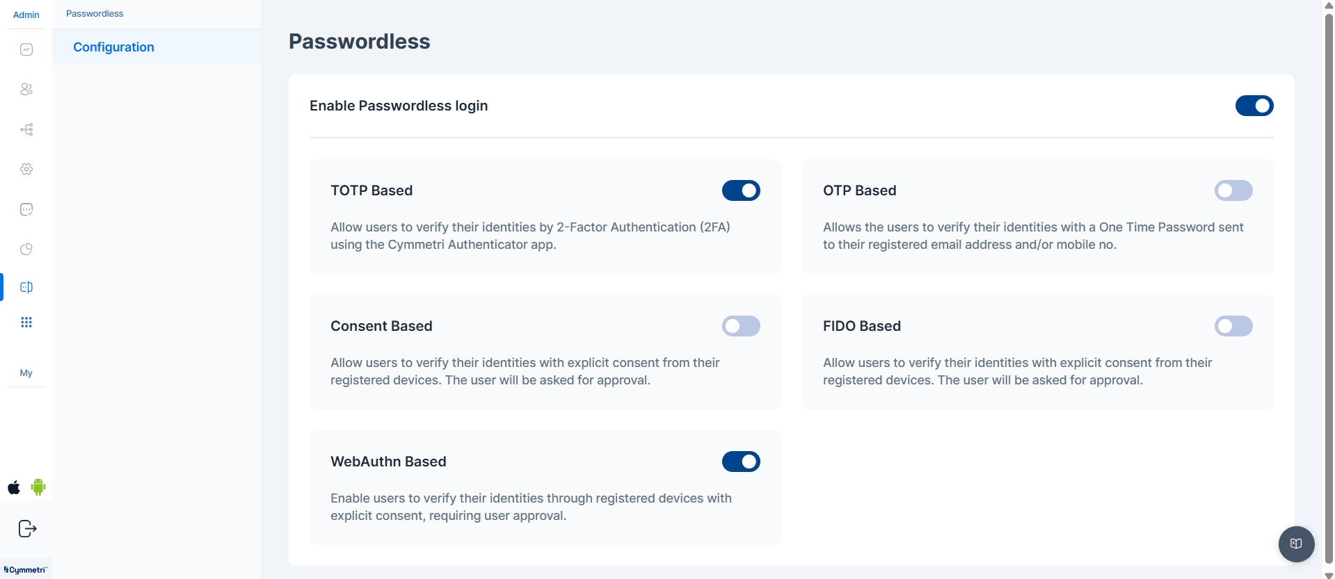
Task: Select the Configuration menu item
Action: coord(114,47)
